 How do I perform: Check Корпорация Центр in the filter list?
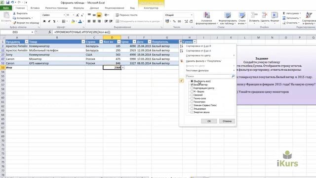192,88
